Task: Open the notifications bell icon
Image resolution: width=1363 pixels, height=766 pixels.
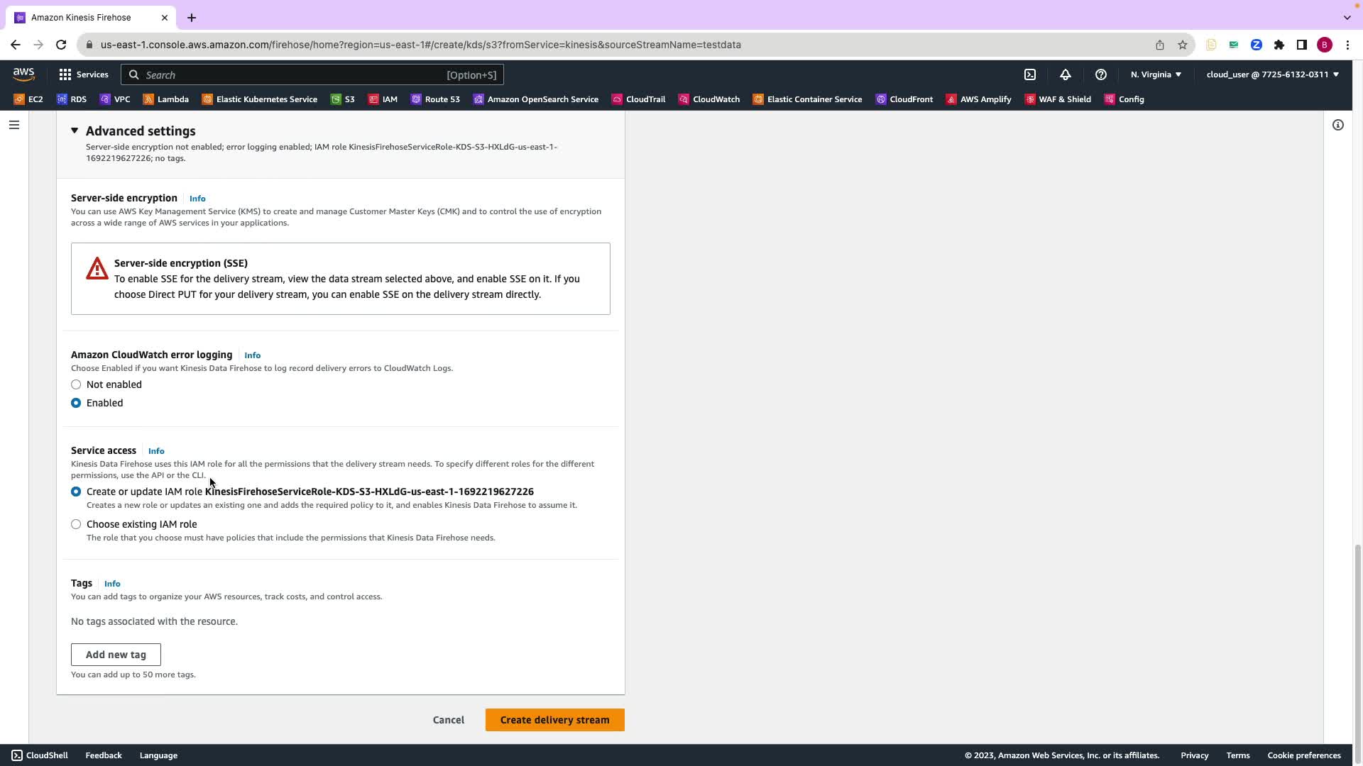Action: pyautogui.click(x=1066, y=74)
